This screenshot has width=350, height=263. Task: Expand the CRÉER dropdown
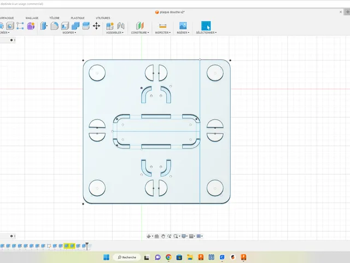pos(4,33)
